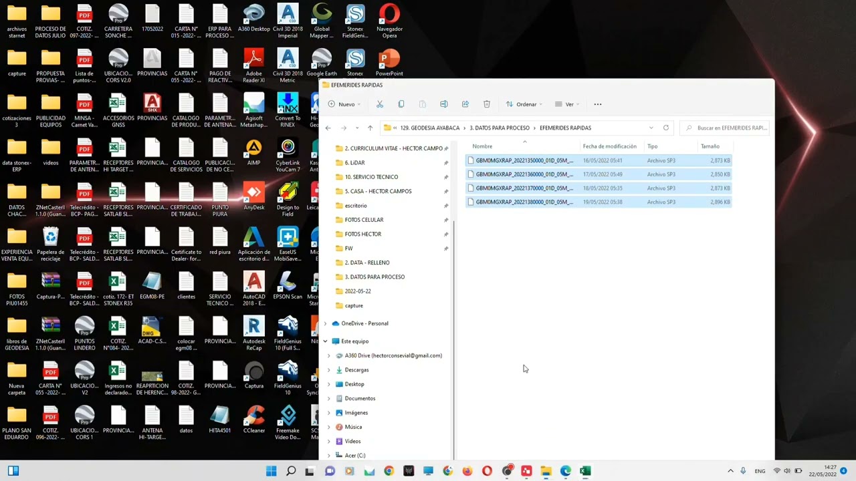
Task: Click the Share icon in Explorer toolbar
Action: click(465, 104)
